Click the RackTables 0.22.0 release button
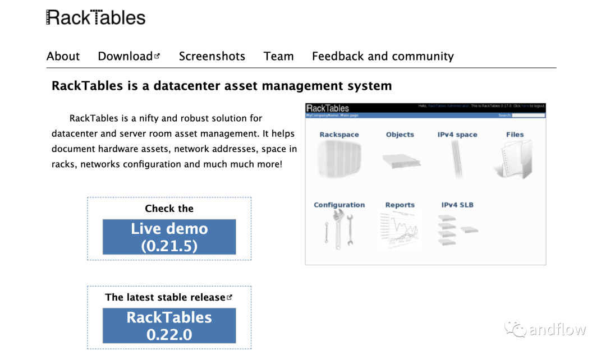 click(x=169, y=326)
